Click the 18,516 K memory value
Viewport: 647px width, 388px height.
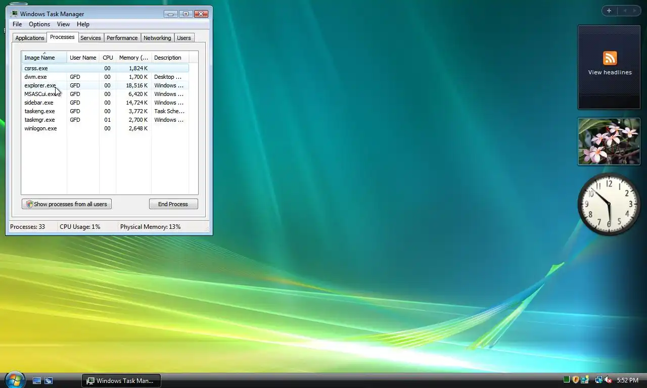click(x=136, y=85)
